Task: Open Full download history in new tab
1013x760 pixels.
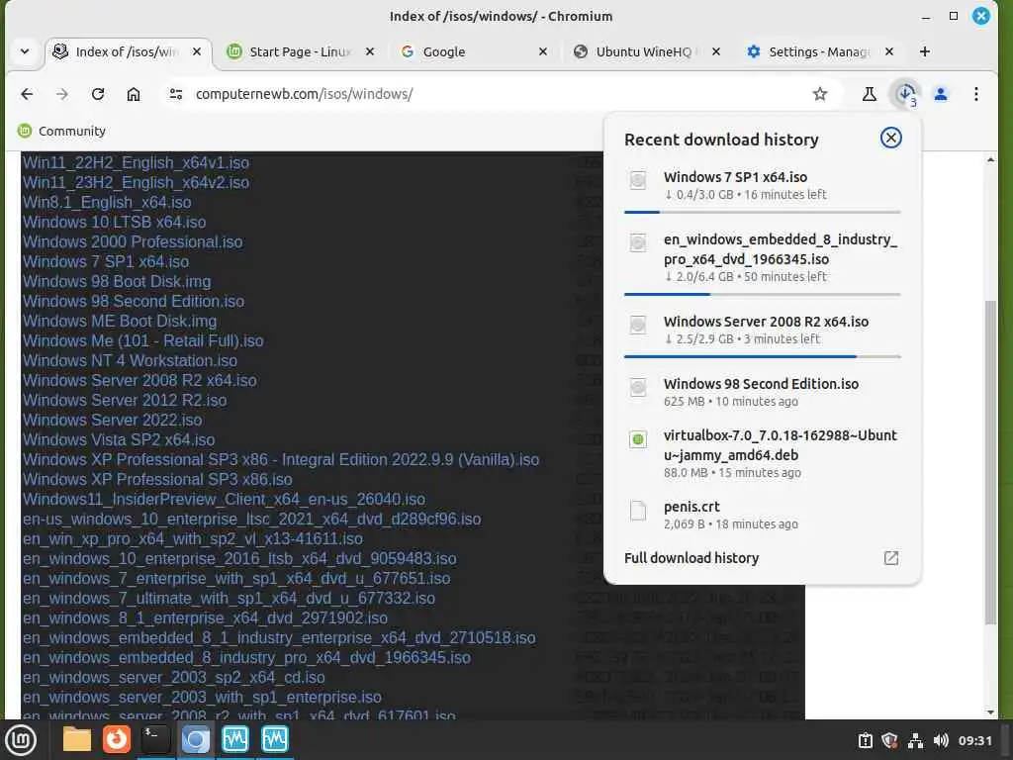Action: point(891,558)
